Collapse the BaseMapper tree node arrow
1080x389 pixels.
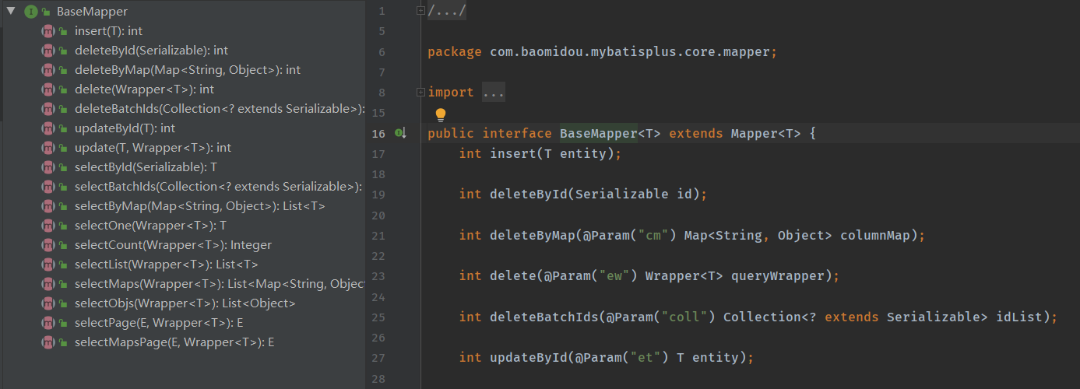coord(11,12)
